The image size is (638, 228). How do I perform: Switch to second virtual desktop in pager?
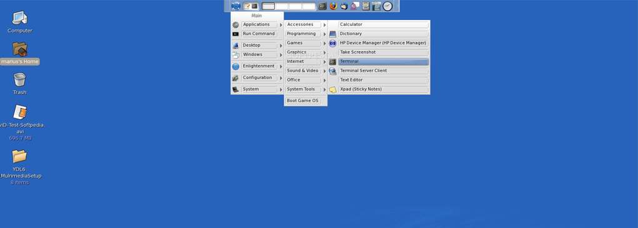coord(282,6)
